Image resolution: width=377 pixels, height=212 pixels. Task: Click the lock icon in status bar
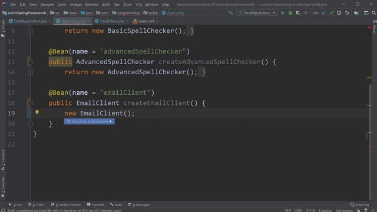358,210
